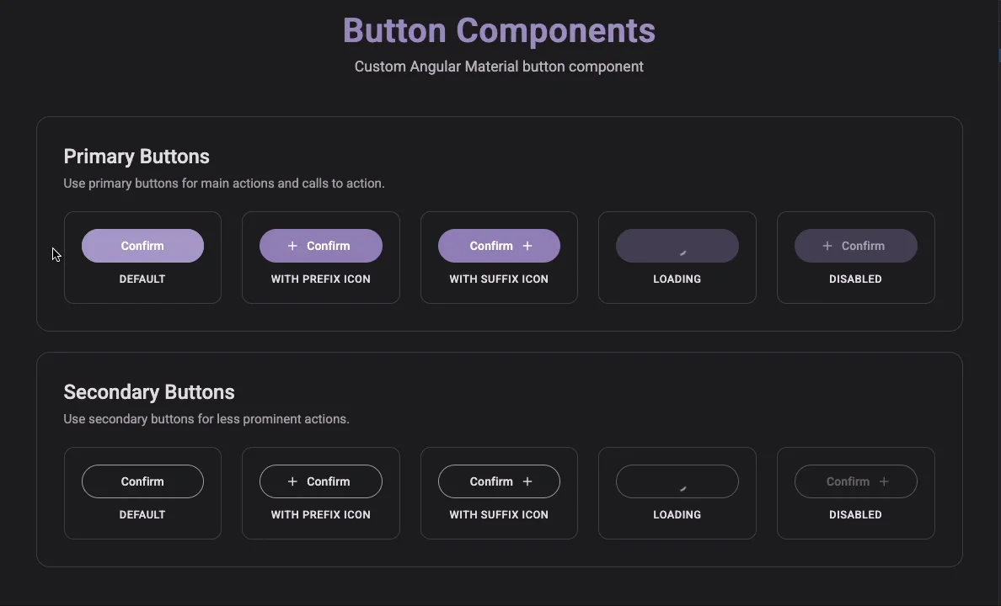Click the Confirm text in primary suffix button
The width and height of the screenshot is (1001, 606).
click(491, 246)
